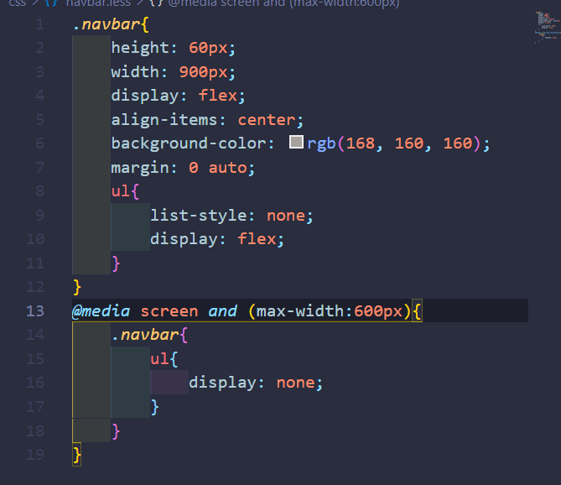Click line number 1 in the gutter
The height and width of the screenshot is (485, 561).
pos(40,24)
